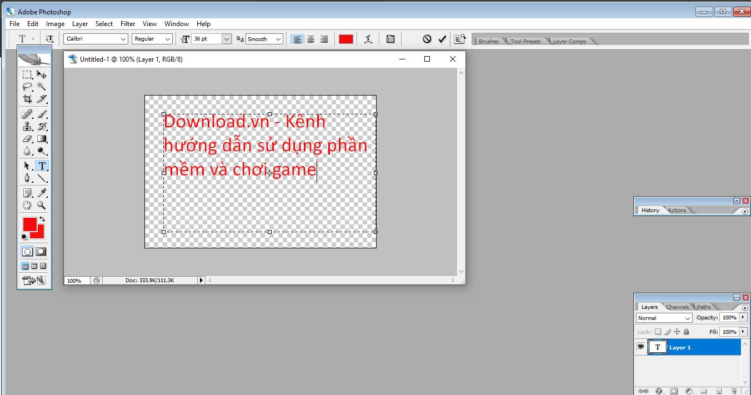
Task: Switch to Standard editing mode
Action: pos(27,252)
